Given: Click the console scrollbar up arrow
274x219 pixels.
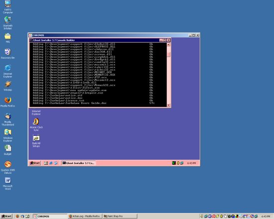Looking at the screenshot, I should tap(168, 44).
